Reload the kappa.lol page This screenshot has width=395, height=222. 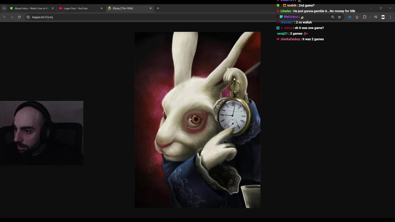tap(19, 17)
